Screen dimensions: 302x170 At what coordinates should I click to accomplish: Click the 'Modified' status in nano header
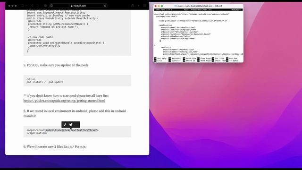click(x=236, y=9)
